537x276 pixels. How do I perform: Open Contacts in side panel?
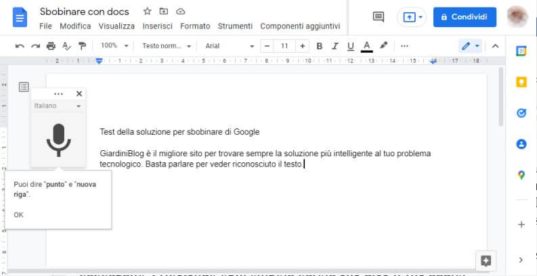521,144
